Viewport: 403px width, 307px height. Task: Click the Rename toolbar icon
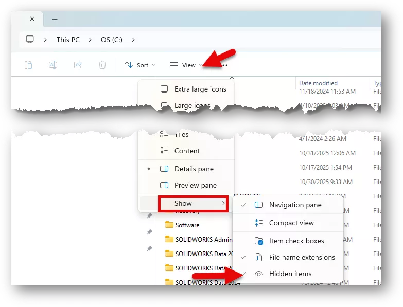[x=53, y=65]
